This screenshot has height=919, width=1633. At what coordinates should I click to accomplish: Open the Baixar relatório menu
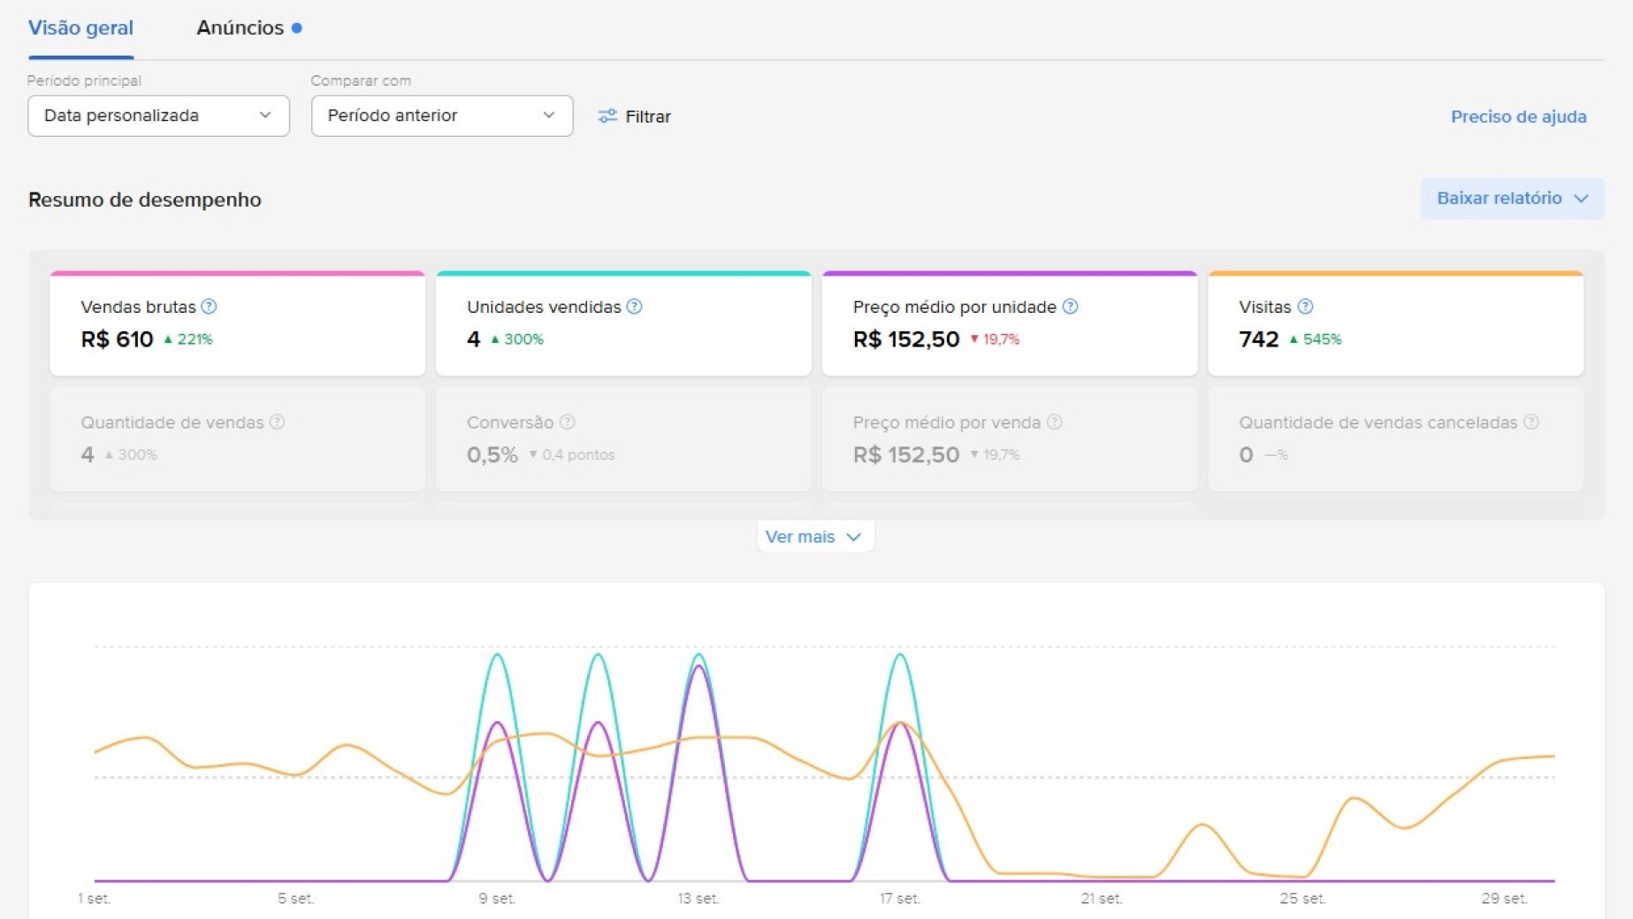tap(1512, 199)
